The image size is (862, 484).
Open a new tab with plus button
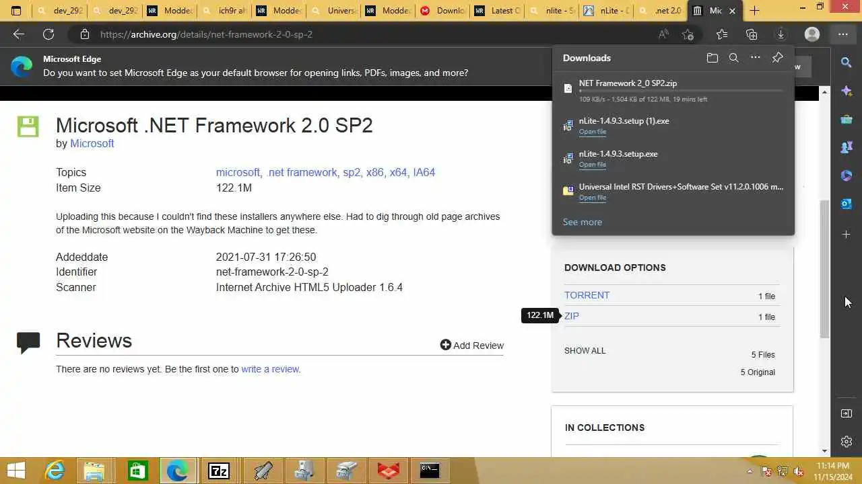[754, 11]
